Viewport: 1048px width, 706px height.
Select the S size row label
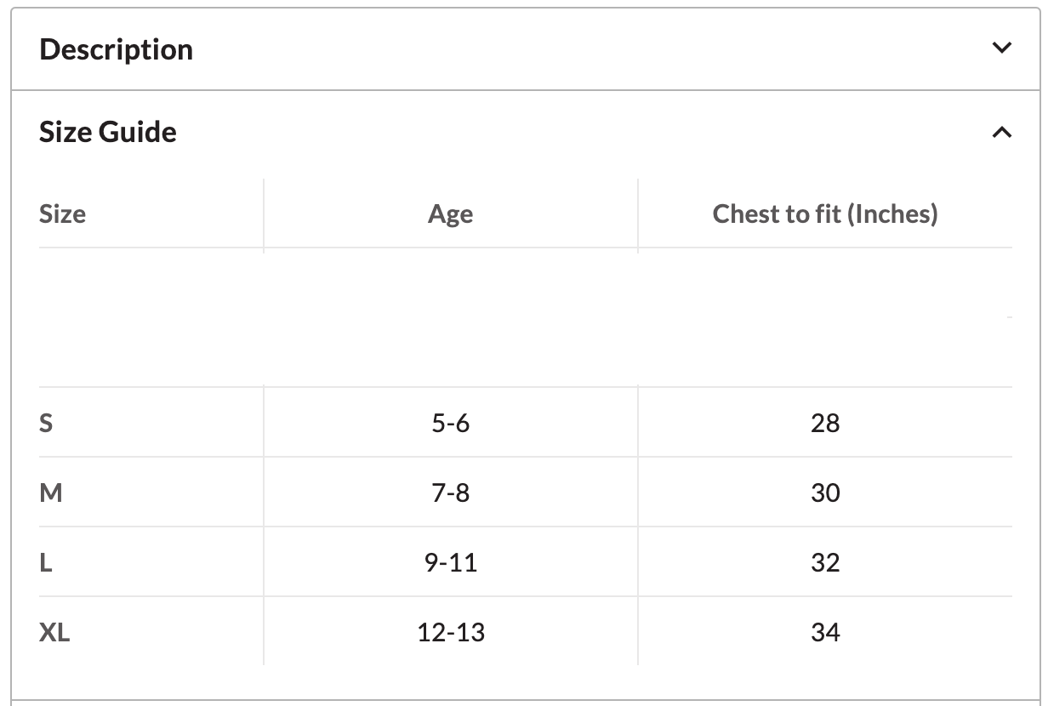[46, 423]
